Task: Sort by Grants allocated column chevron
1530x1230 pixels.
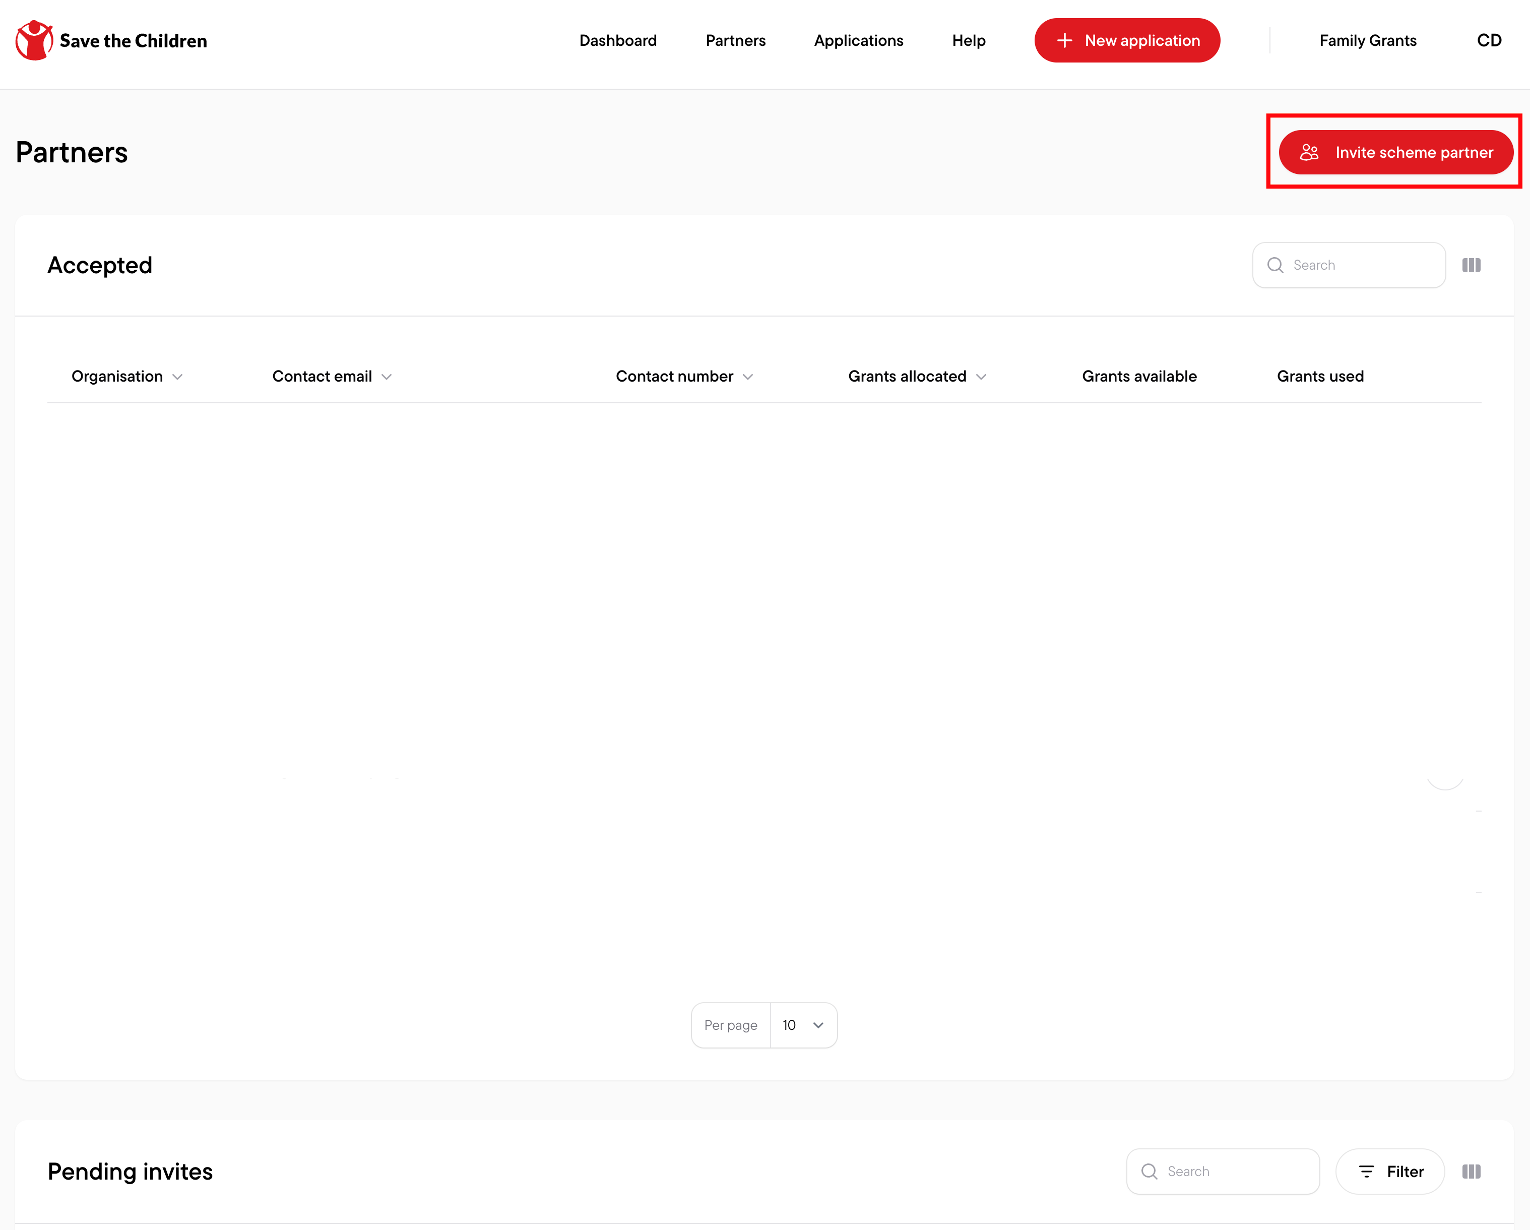Action: [x=981, y=377]
